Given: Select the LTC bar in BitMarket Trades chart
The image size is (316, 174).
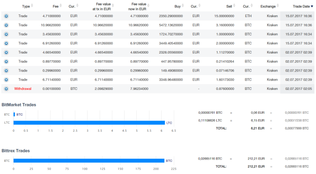Looking at the screenshot, I should pyautogui.click(x=89, y=123).
